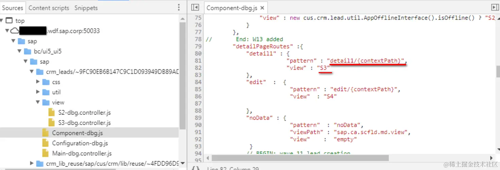Expand the util folder
The width and height of the screenshot is (500, 170).
pos(38,92)
